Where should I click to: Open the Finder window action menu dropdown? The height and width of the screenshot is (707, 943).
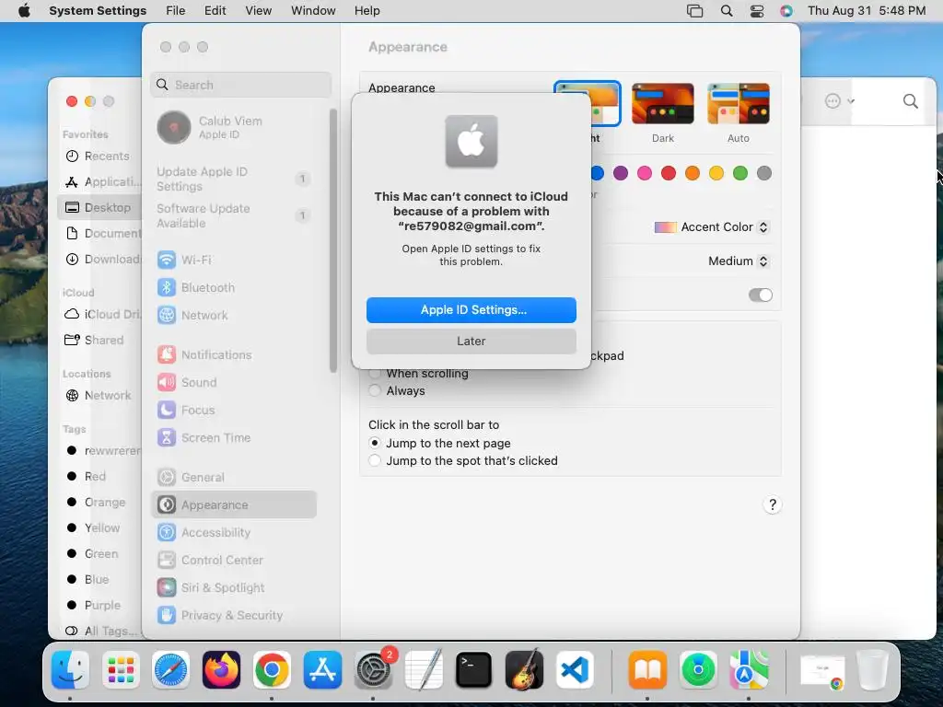pyautogui.click(x=840, y=101)
